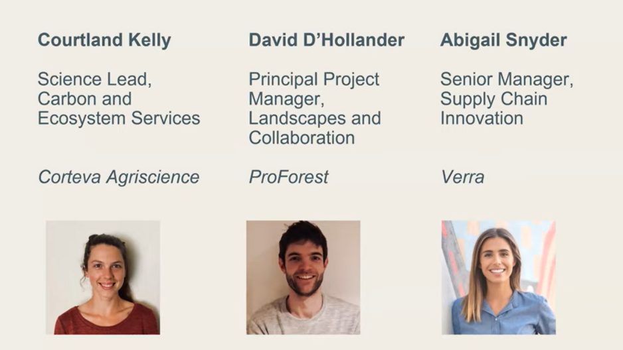Select the 'Principal Project' text line
Image resolution: width=623 pixels, height=350 pixels.
[313, 80]
